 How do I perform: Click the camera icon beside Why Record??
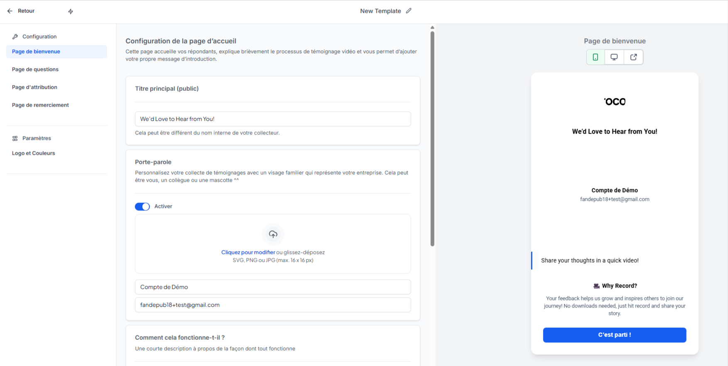tap(596, 286)
